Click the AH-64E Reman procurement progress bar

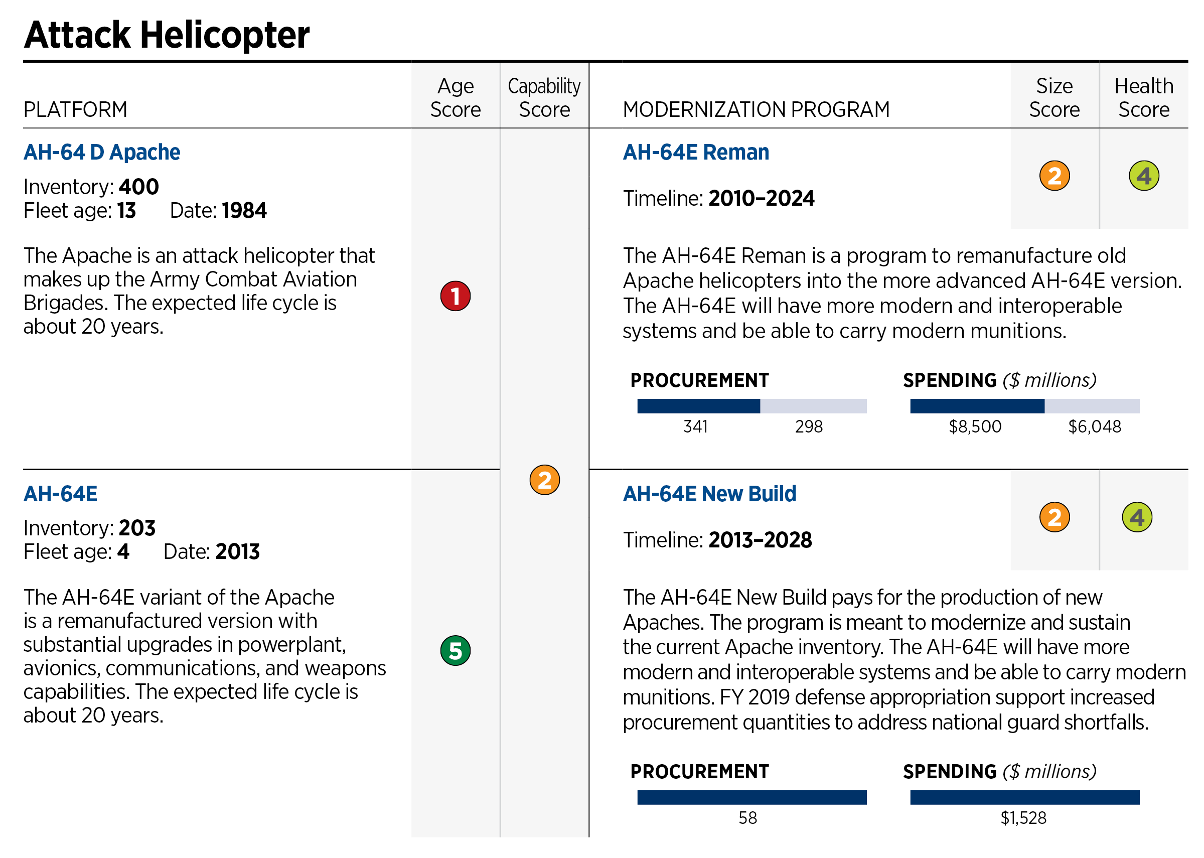(751, 406)
